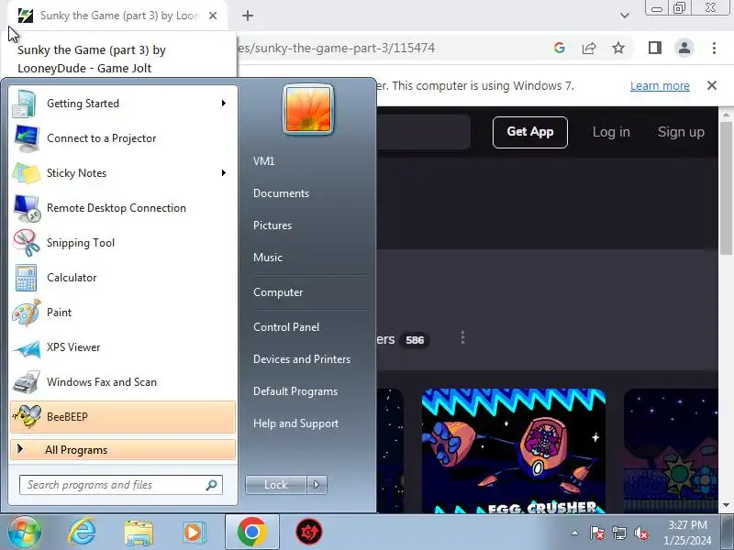Launch the Calculator icon
This screenshot has width=734, height=550.
point(26,278)
